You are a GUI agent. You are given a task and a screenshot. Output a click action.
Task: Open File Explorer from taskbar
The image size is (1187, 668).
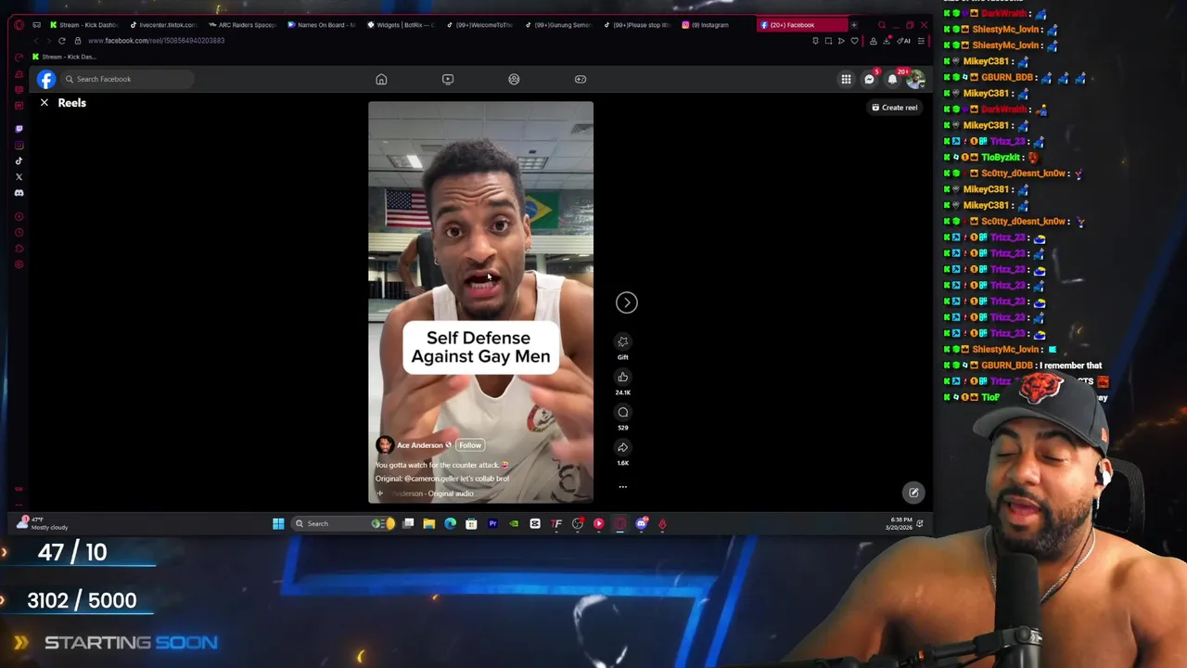pos(428,524)
